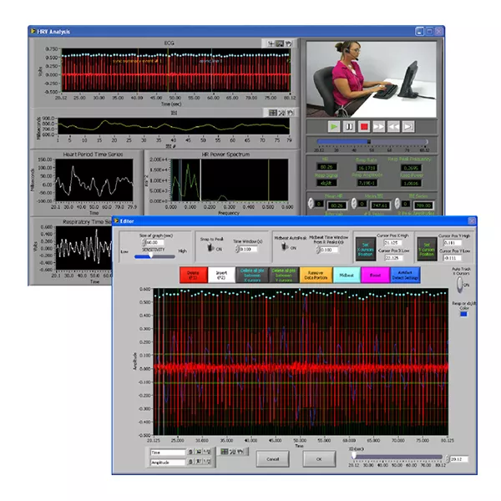Click the Mean HR index knob

click(311, 203)
